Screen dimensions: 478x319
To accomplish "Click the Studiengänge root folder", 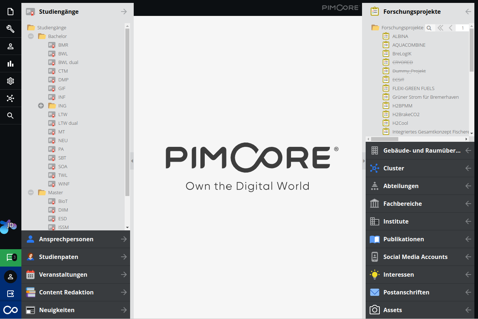I will 52,27.
